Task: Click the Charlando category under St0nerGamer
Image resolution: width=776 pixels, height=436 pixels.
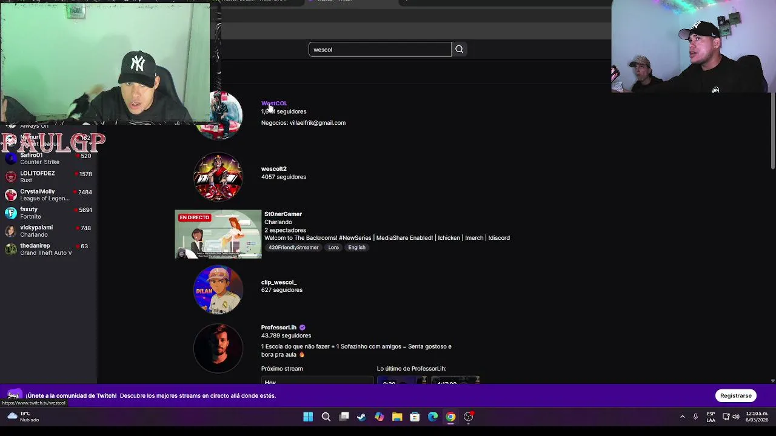Action: [x=278, y=222]
